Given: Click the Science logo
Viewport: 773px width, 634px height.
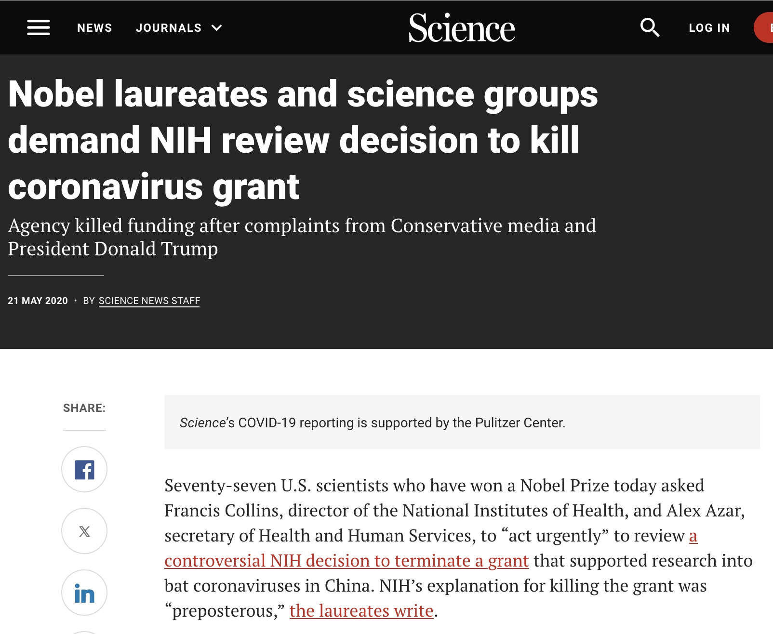Looking at the screenshot, I should [462, 28].
